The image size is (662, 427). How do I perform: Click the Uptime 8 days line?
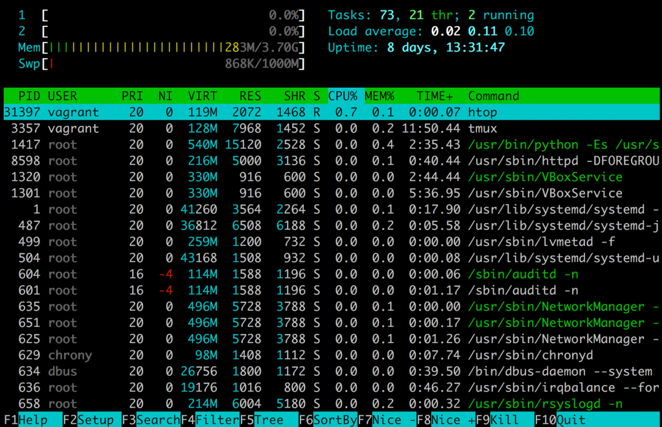click(416, 48)
